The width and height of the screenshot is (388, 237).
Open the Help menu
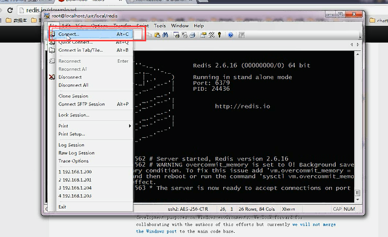pos(199,26)
